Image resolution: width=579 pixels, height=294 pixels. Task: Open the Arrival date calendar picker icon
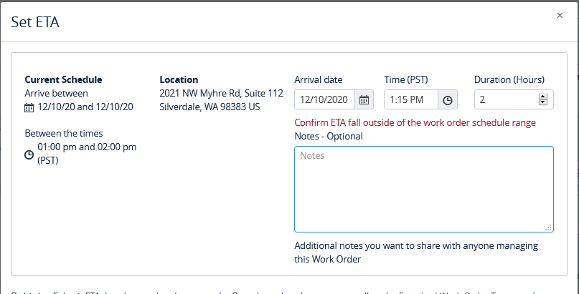364,99
